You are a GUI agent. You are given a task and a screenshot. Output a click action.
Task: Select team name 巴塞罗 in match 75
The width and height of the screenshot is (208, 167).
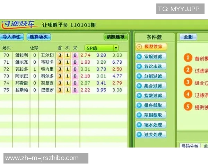pos(47,90)
